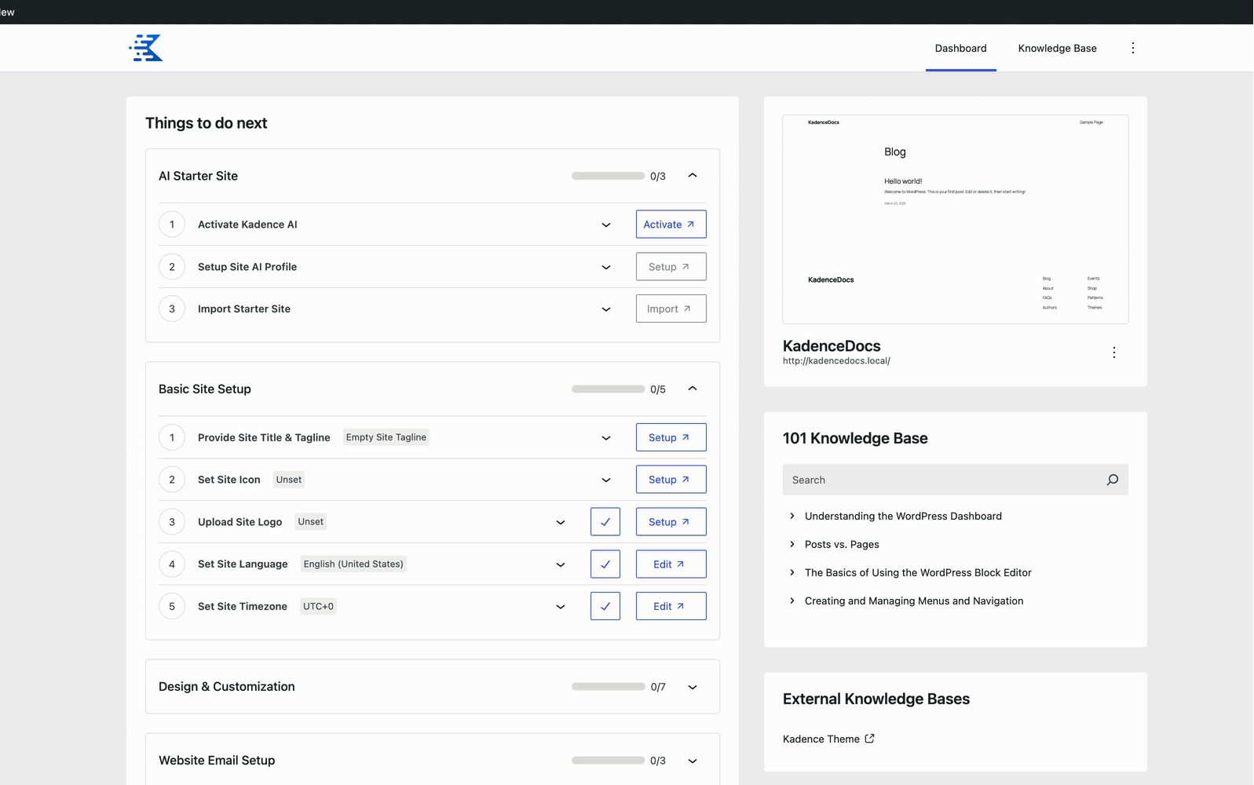Viewport: 1254px width, 785px height.
Task: Click the 0/5 count for Basic Site Setup
Action: pyautogui.click(x=658, y=389)
